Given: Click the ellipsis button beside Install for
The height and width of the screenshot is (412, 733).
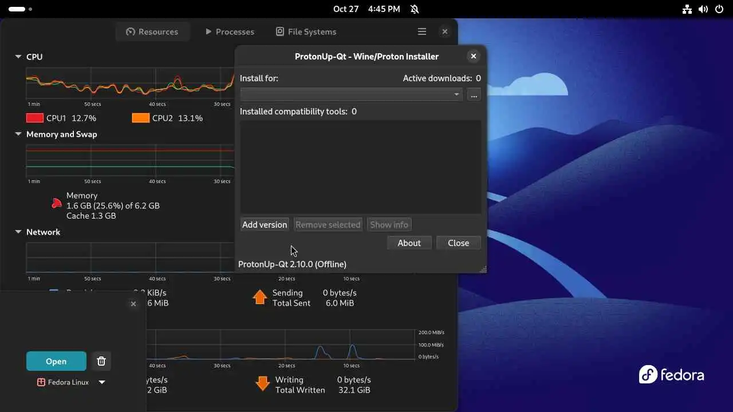Looking at the screenshot, I should (x=474, y=94).
